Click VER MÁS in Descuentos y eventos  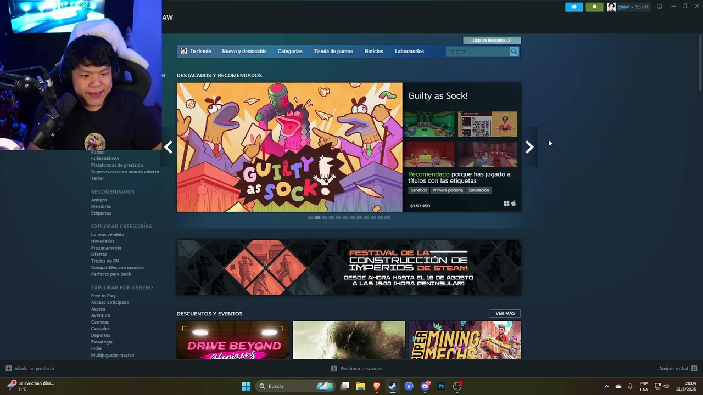[x=505, y=313]
